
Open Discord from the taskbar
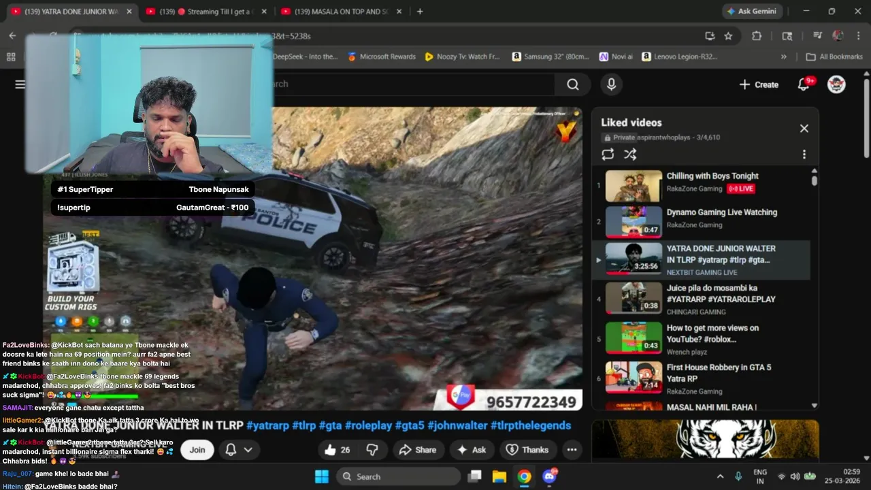coord(549,476)
